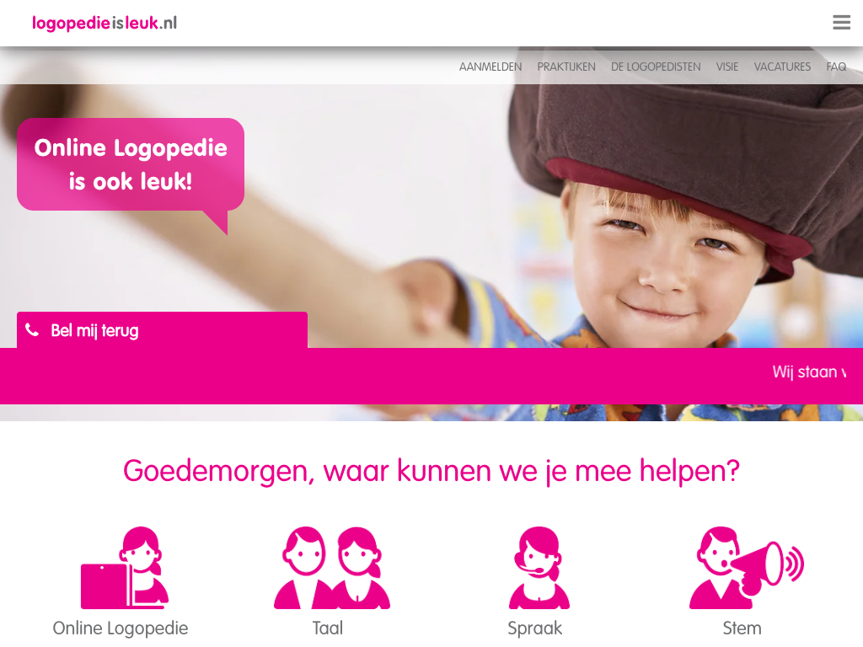The image size is (863, 647).
Task: Choose the Spraak headset icon
Action: [x=539, y=568]
